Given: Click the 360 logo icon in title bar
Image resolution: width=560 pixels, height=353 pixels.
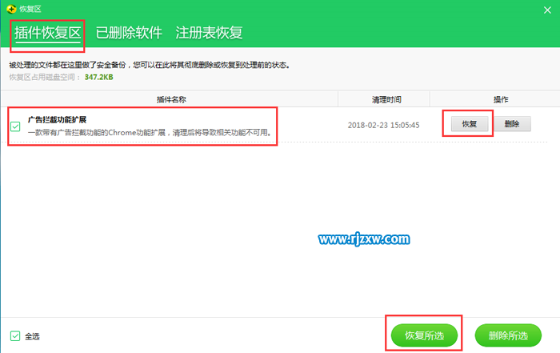Looking at the screenshot, I should [11, 9].
